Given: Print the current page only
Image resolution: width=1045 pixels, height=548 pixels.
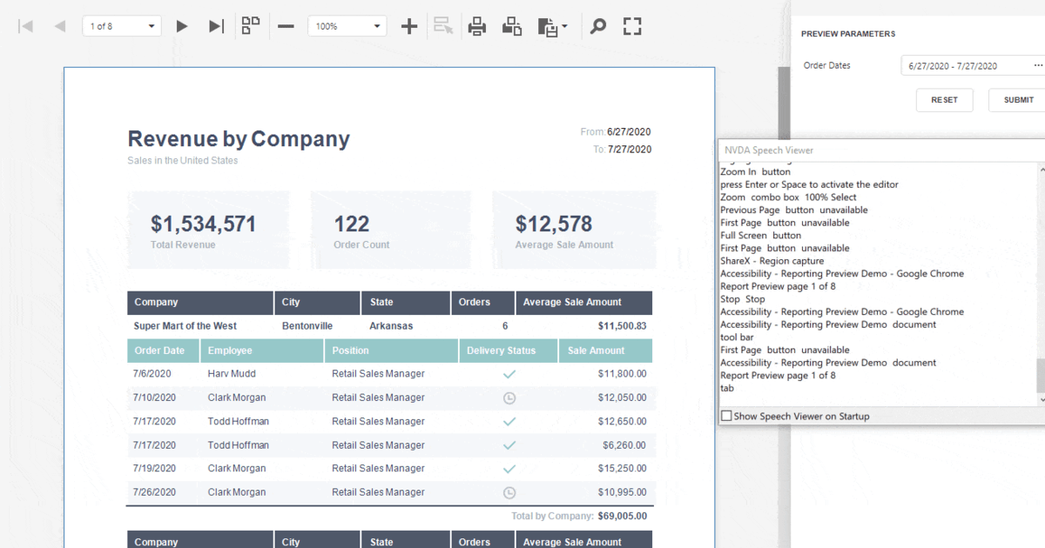Looking at the screenshot, I should pos(512,26).
